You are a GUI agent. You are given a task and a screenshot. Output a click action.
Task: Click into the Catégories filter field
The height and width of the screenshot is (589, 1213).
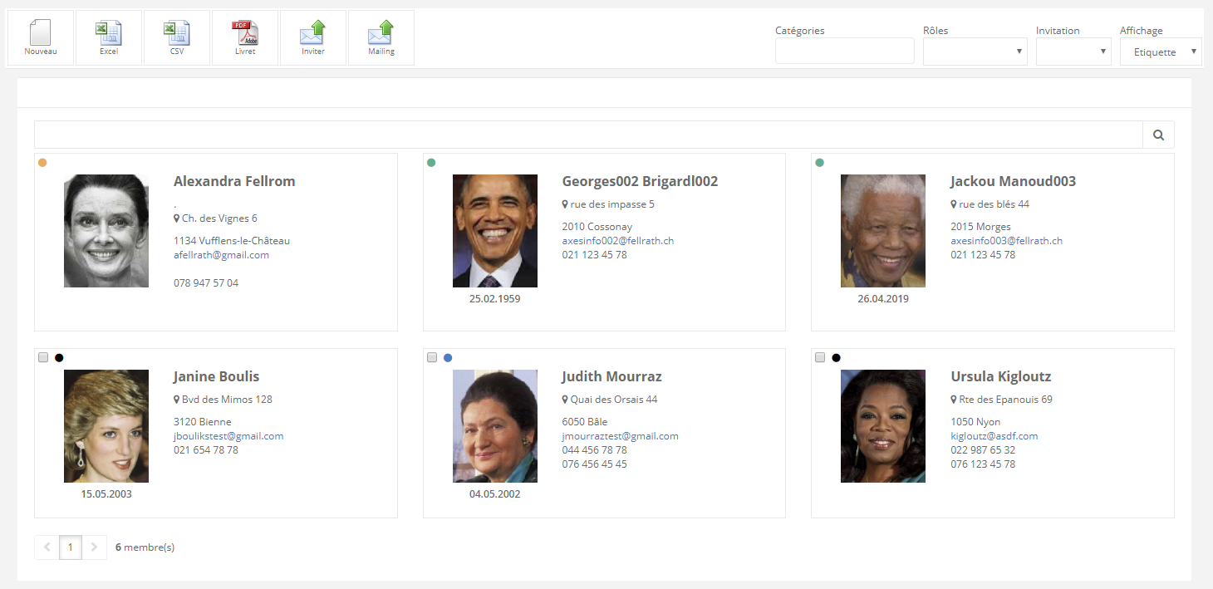(844, 52)
